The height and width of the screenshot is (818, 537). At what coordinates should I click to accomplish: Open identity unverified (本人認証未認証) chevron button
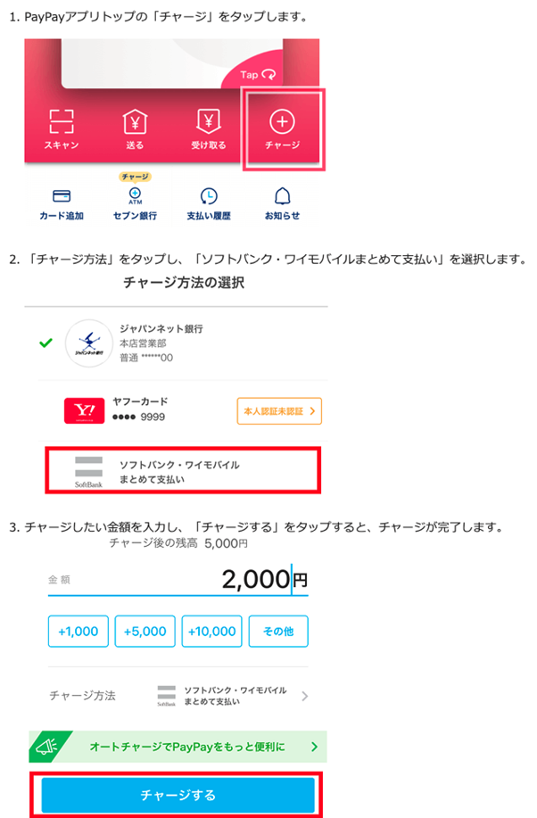coord(278,410)
